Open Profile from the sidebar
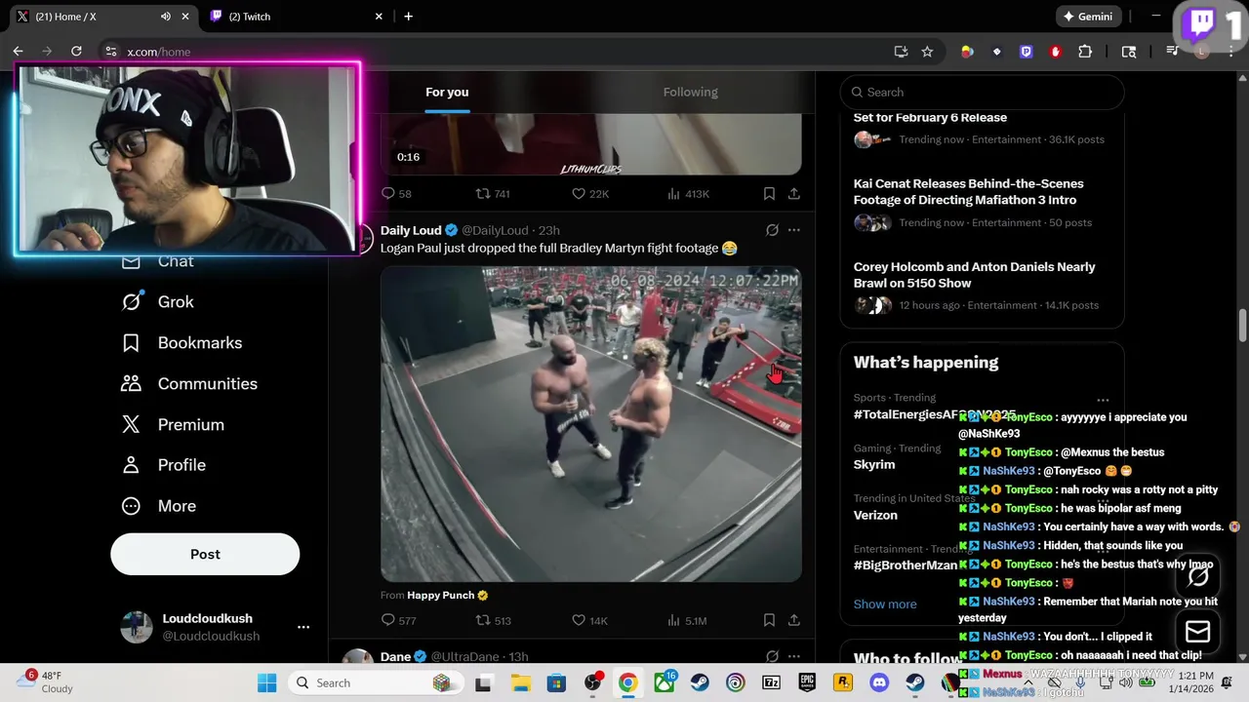1249x702 pixels. (163, 465)
